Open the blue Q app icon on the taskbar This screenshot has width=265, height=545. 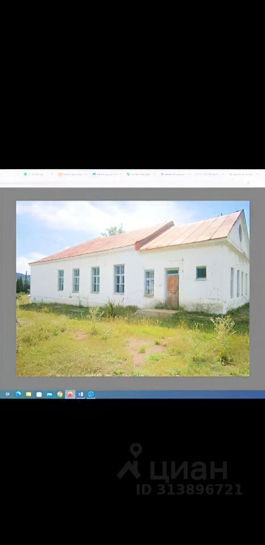tap(91, 394)
